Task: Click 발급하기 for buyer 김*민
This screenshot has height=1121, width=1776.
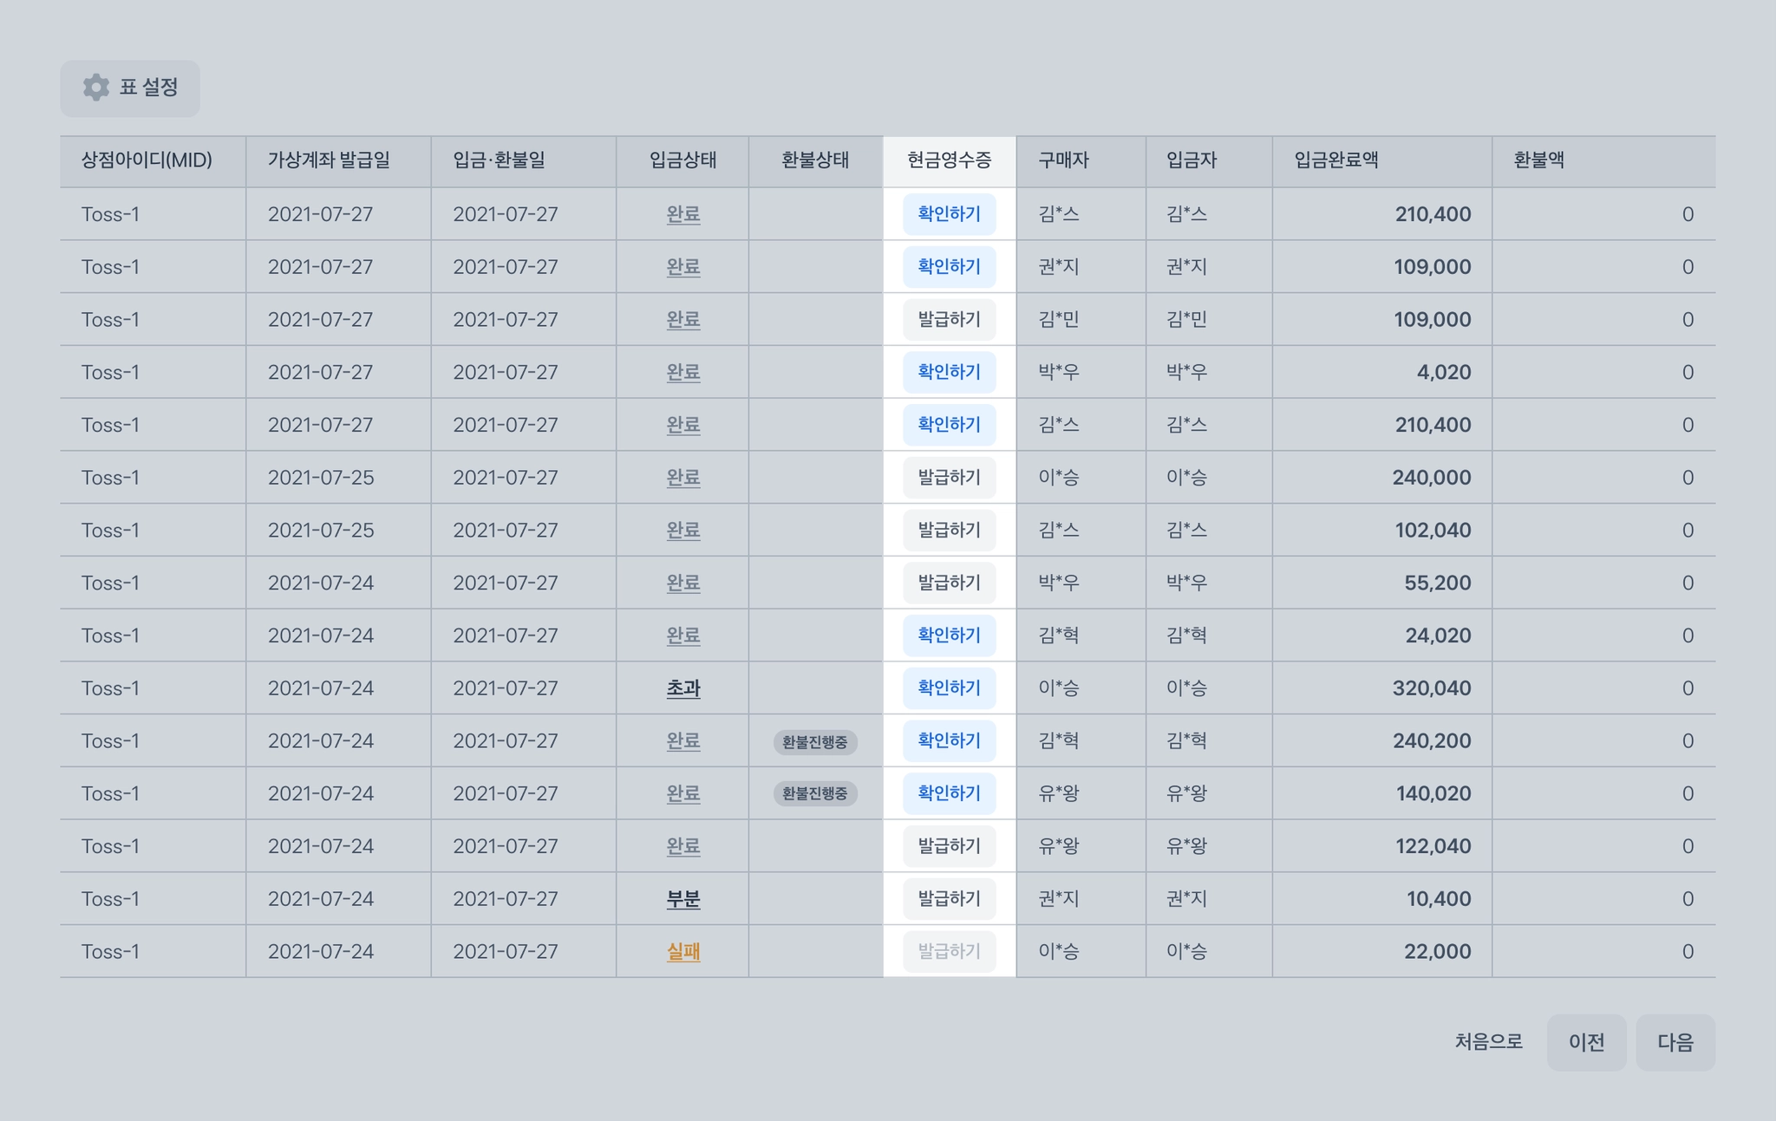Action: (949, 319)
